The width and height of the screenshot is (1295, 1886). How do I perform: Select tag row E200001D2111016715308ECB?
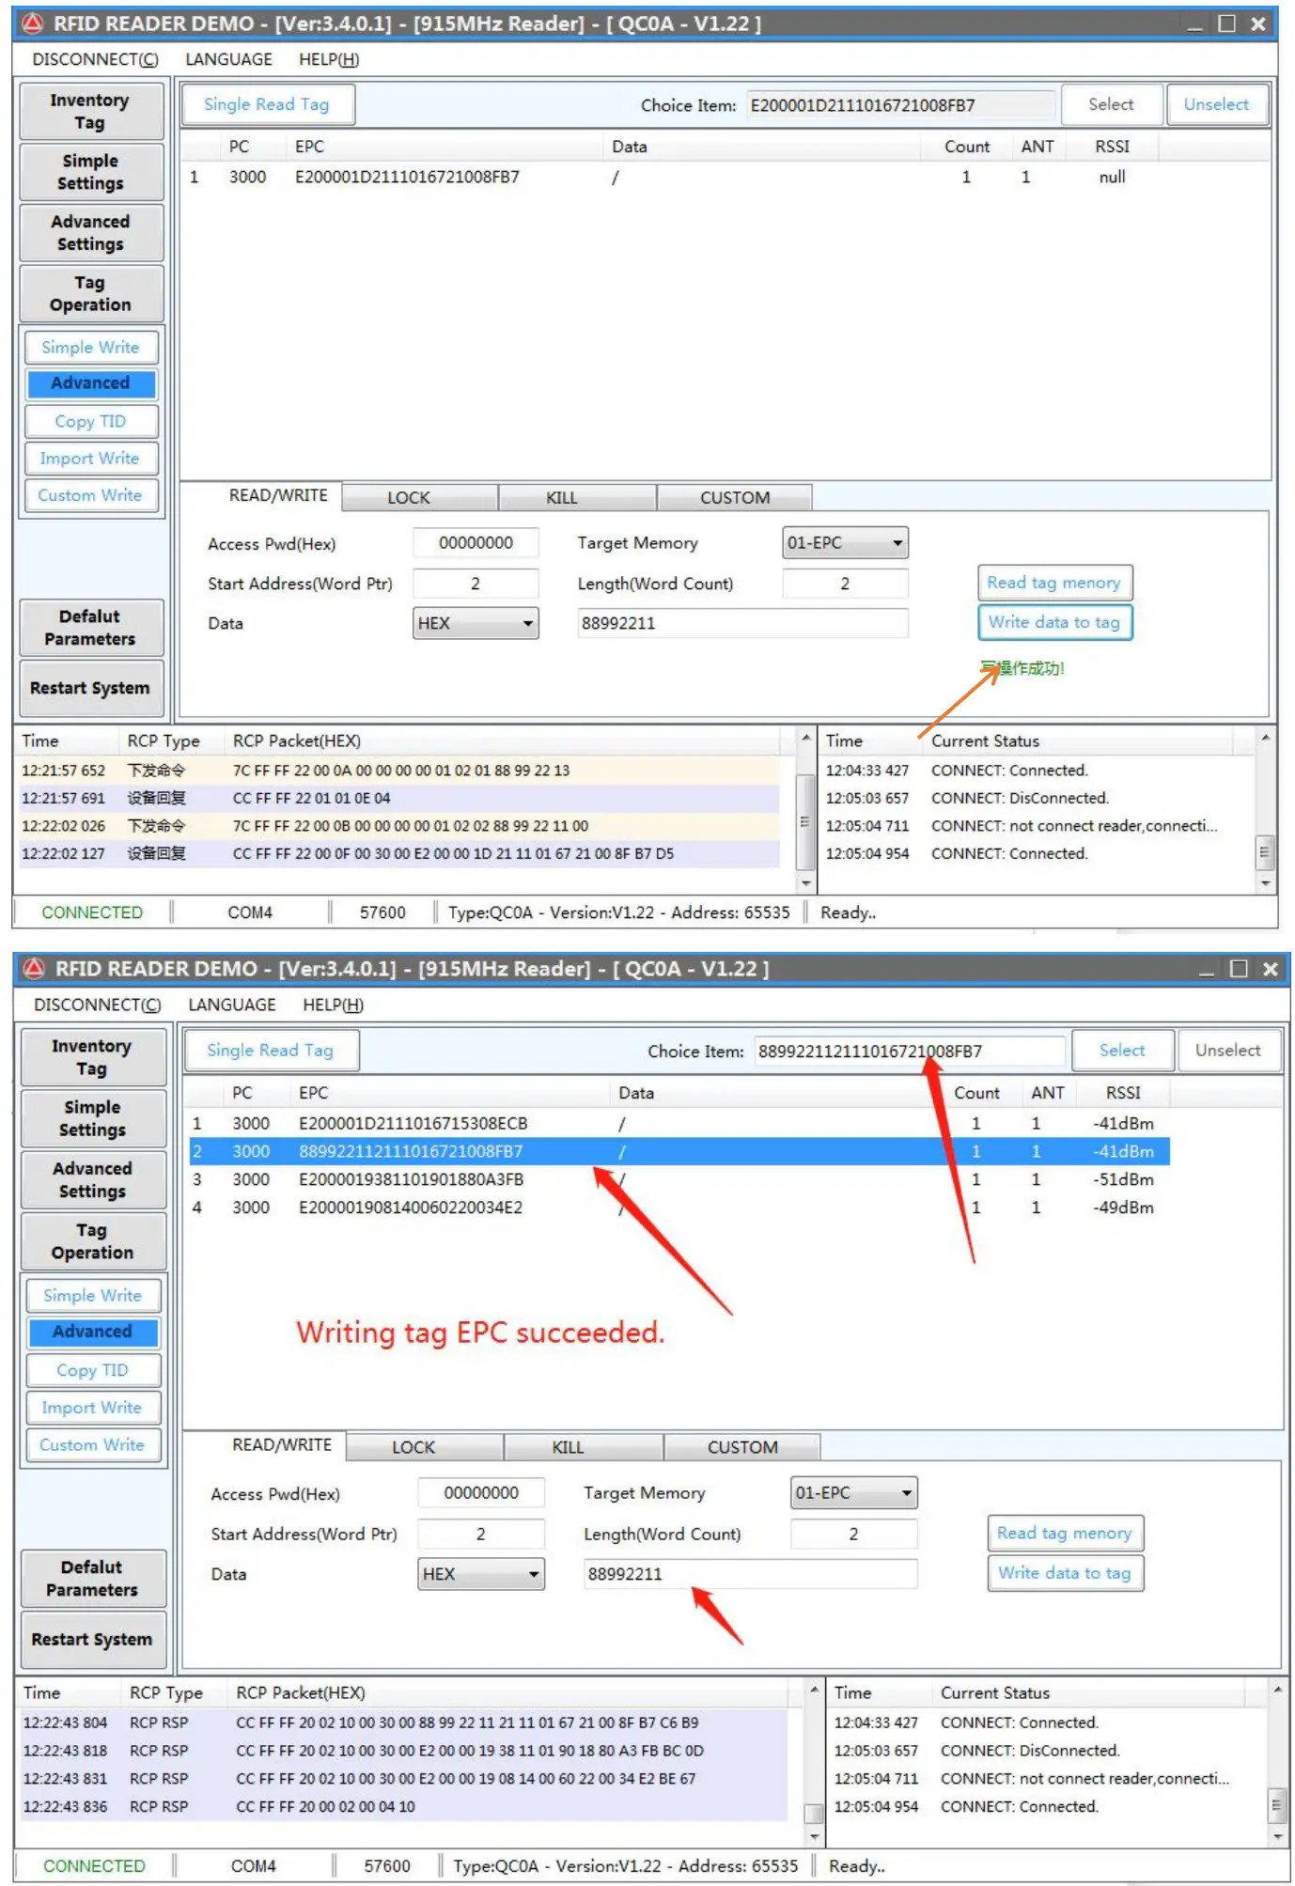click(679, 1123)
